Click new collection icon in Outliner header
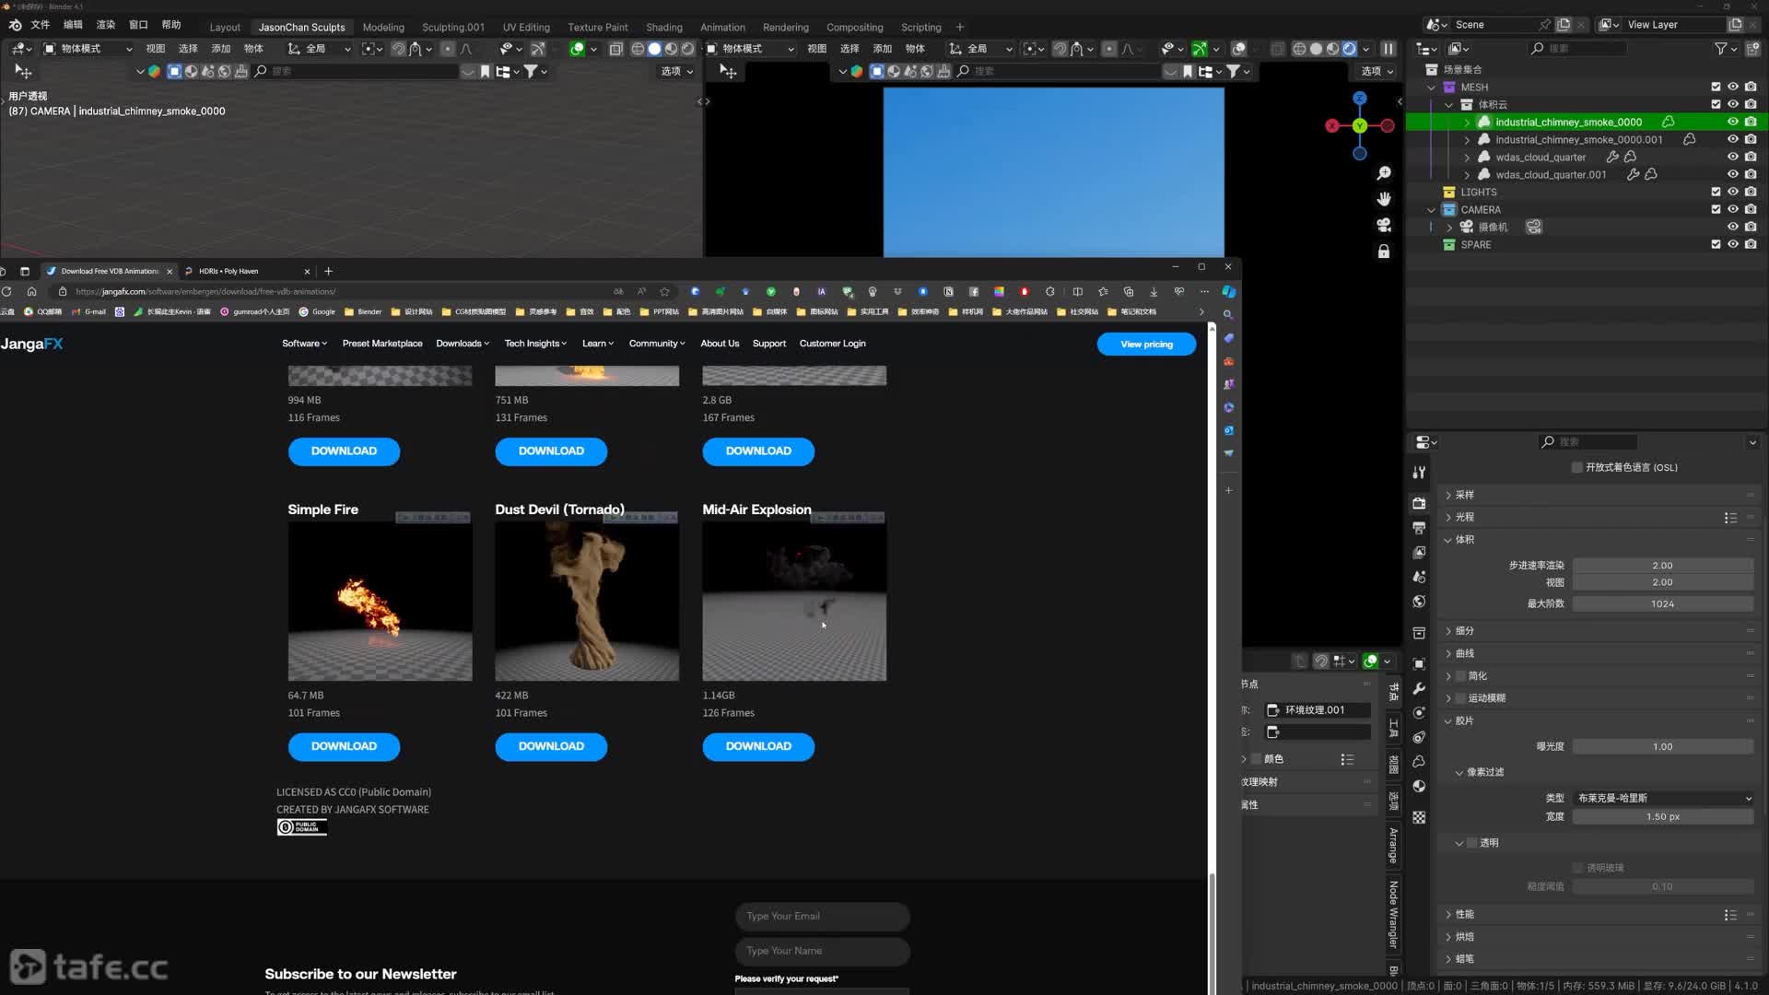 point(1751,49)
